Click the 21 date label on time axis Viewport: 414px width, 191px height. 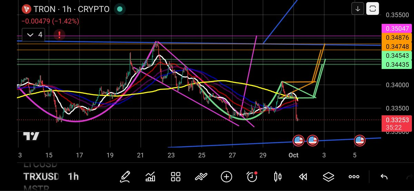pyautogui.click(x=140, y=155)
